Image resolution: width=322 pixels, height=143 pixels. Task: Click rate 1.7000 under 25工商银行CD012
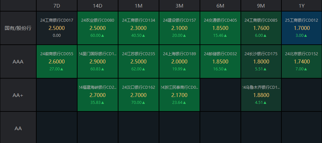point(302,28)
